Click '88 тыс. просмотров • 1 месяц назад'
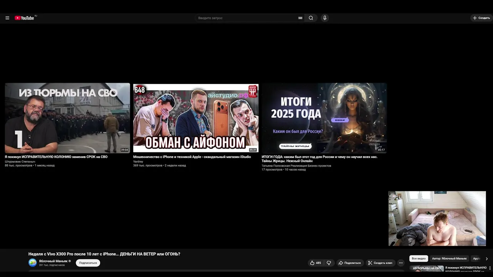 (x=30, y=165)
